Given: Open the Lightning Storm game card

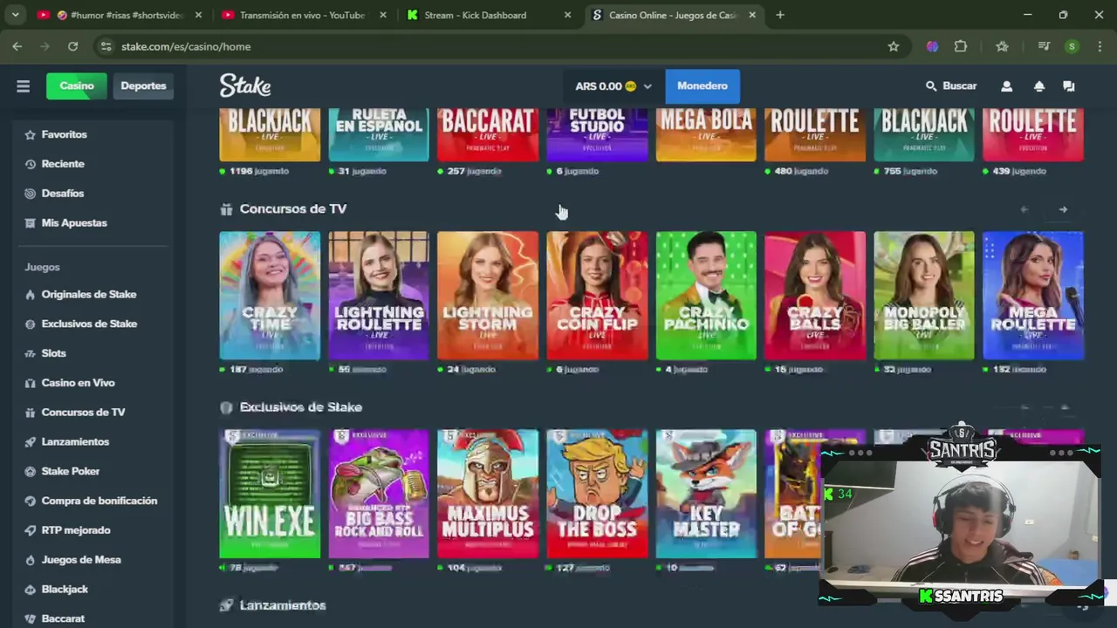Looking at the screenshot, I should coord(488,296).
